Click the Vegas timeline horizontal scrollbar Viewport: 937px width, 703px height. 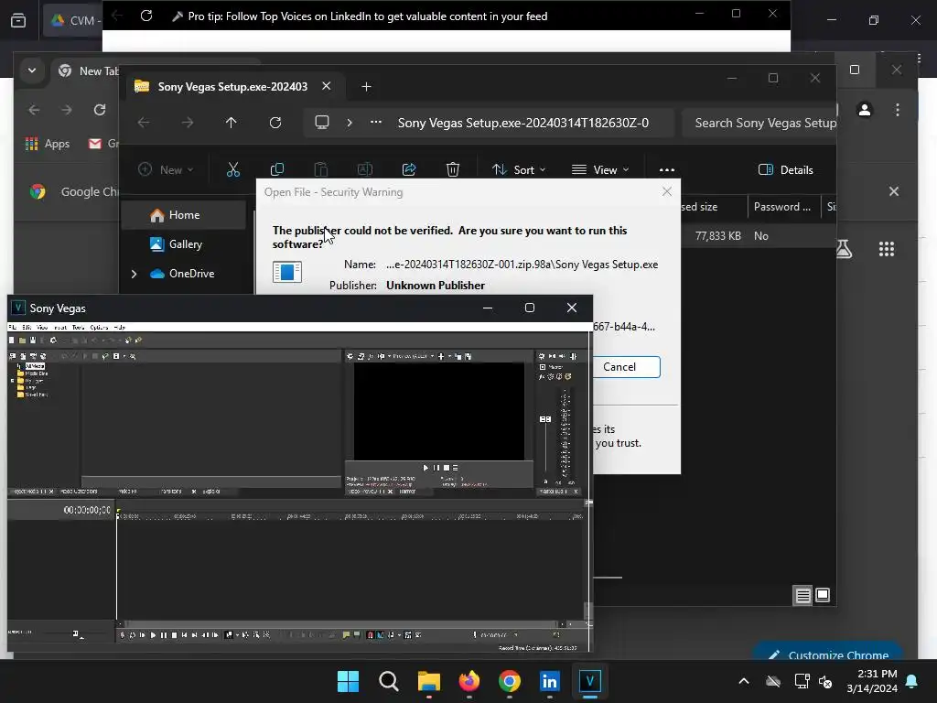click(344, 624)
